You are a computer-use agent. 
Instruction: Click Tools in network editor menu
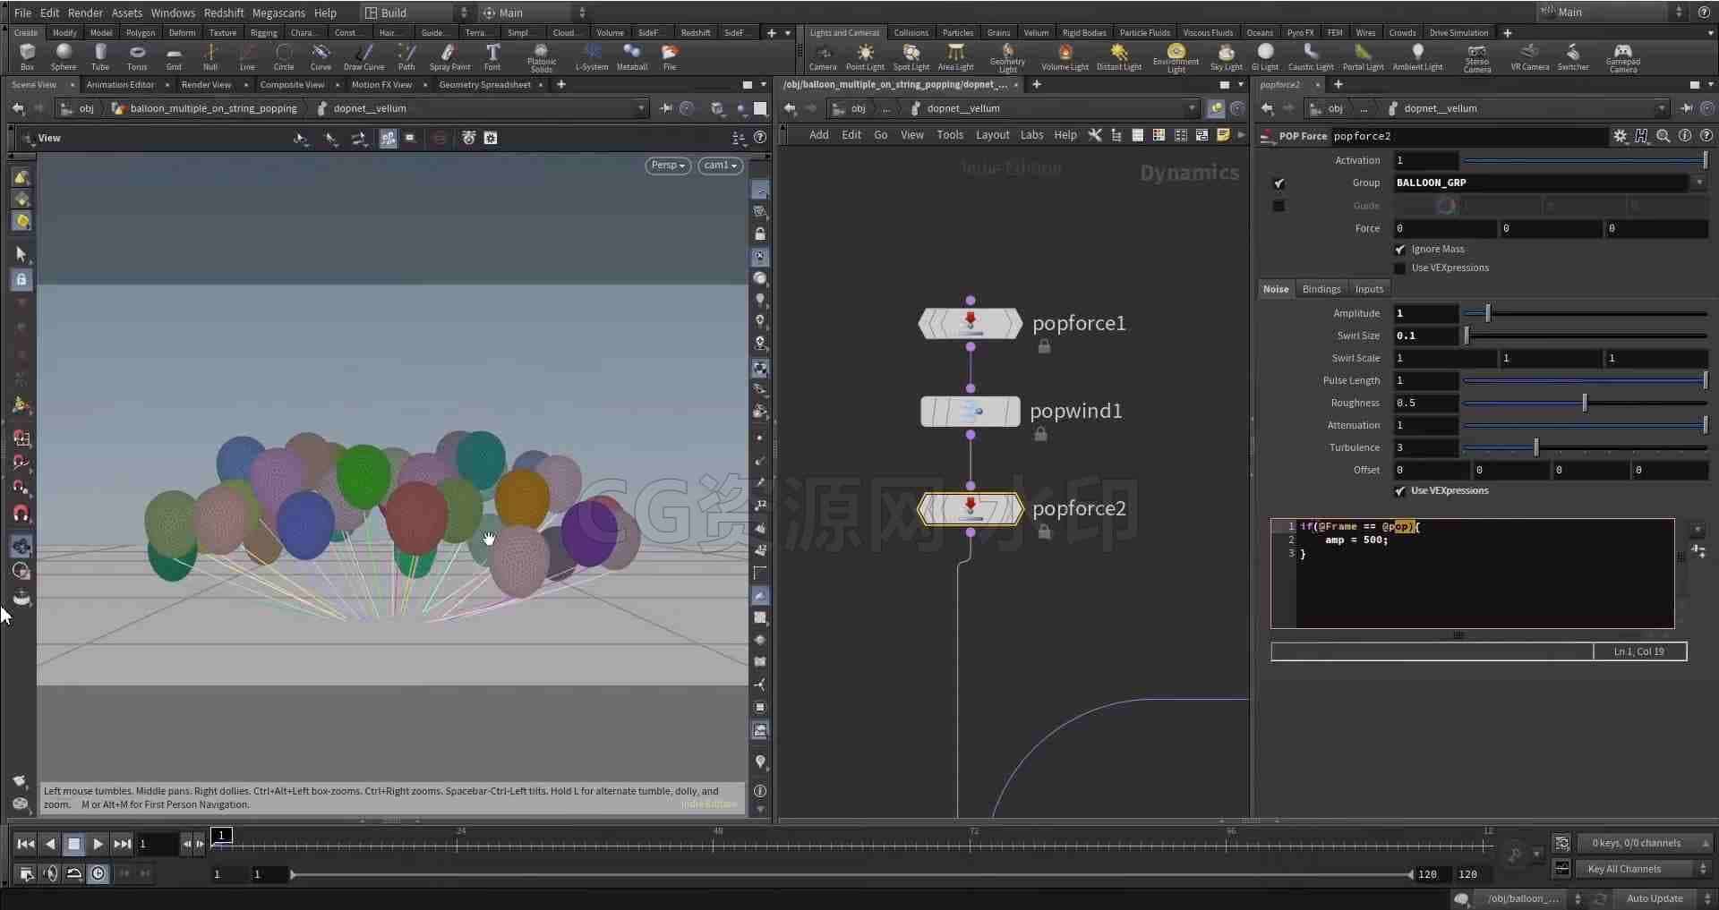pyautogui.click(x=950, y=135)
